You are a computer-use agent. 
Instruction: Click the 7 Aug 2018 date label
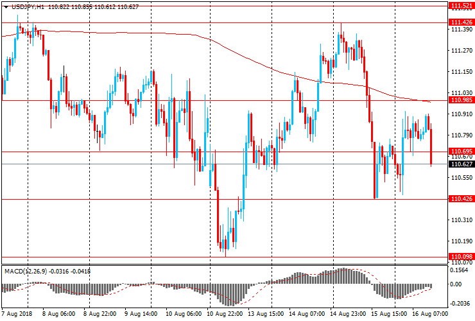coord(16,313)
